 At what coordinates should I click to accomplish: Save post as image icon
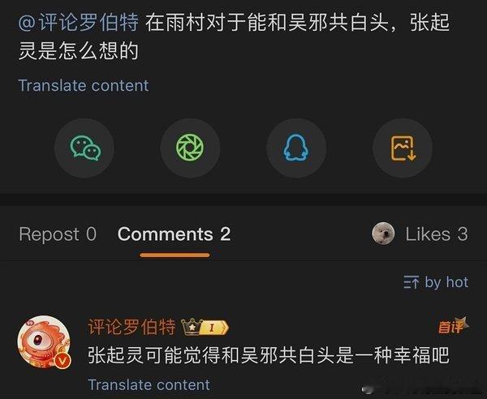tap(403, 148)
